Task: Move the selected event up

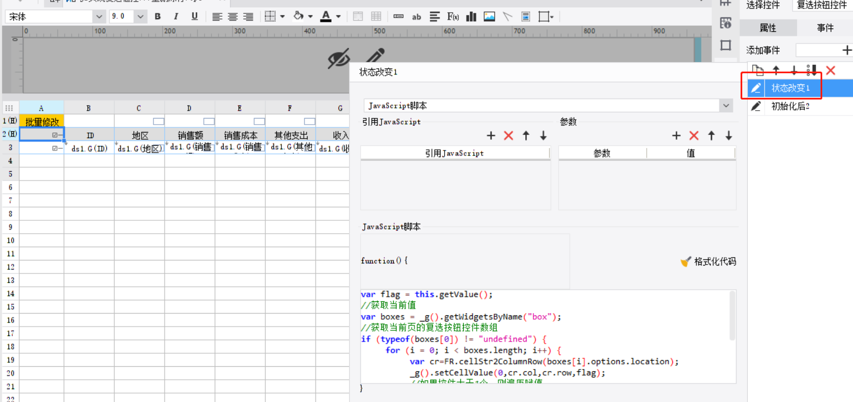Action: (776, 70)
